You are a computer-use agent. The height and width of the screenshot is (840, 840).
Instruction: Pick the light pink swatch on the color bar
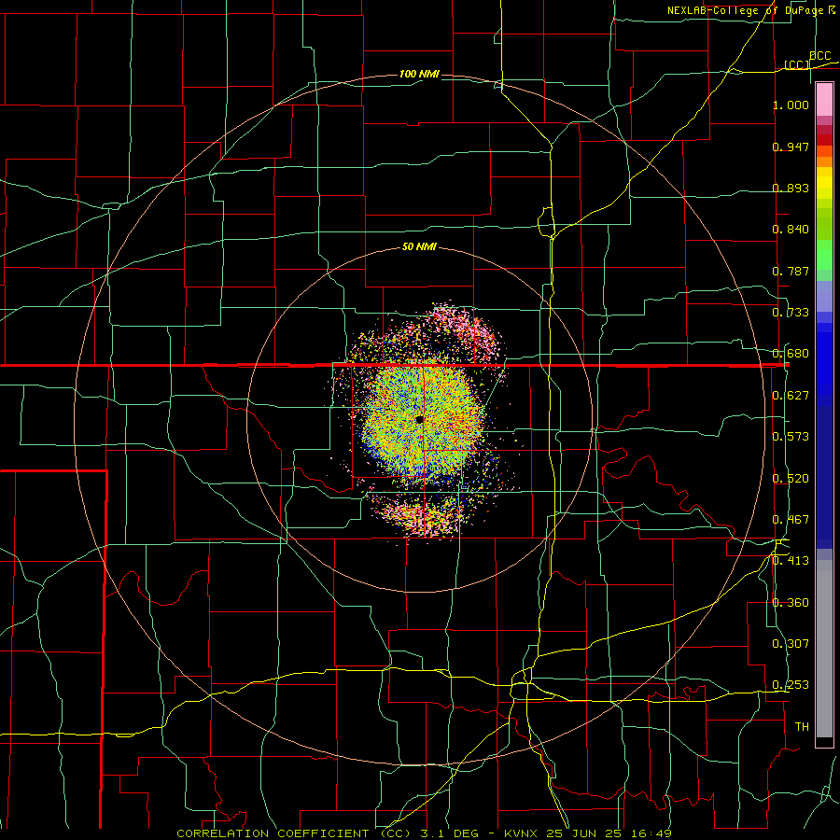[824, 100]
